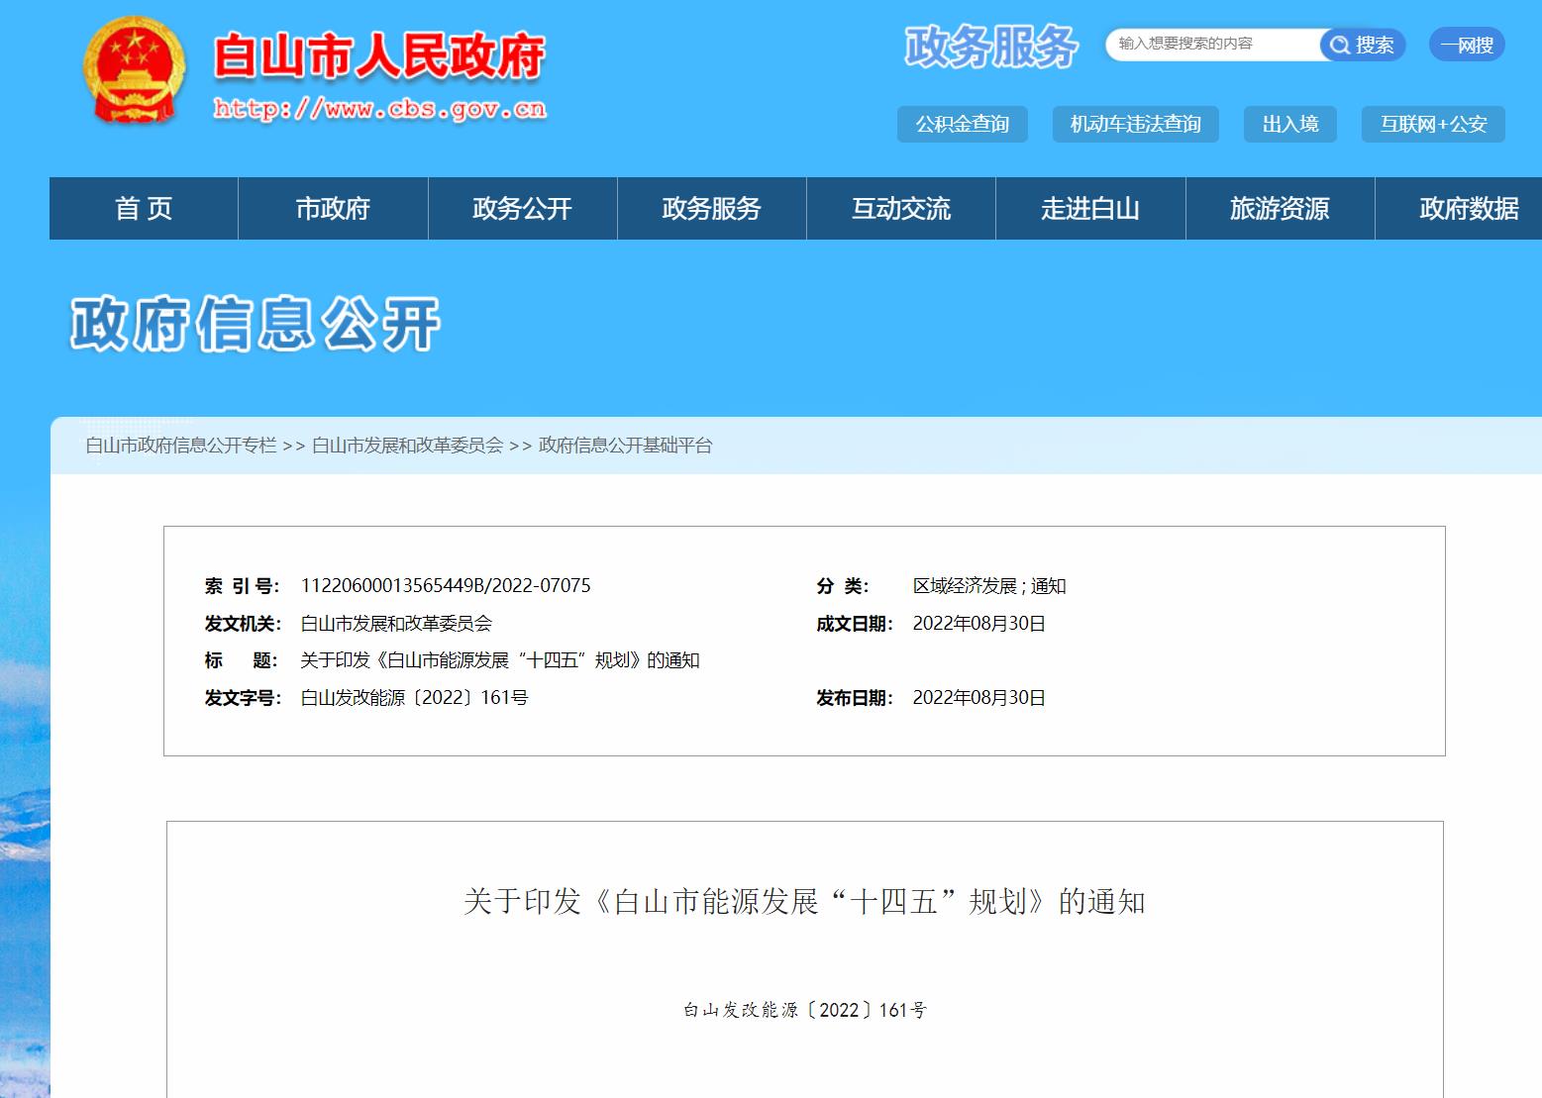Screen dimensions: 1542x1098
Task: Click breadcrumb 政府信息公开基础平台
Action: click(625, 446)
